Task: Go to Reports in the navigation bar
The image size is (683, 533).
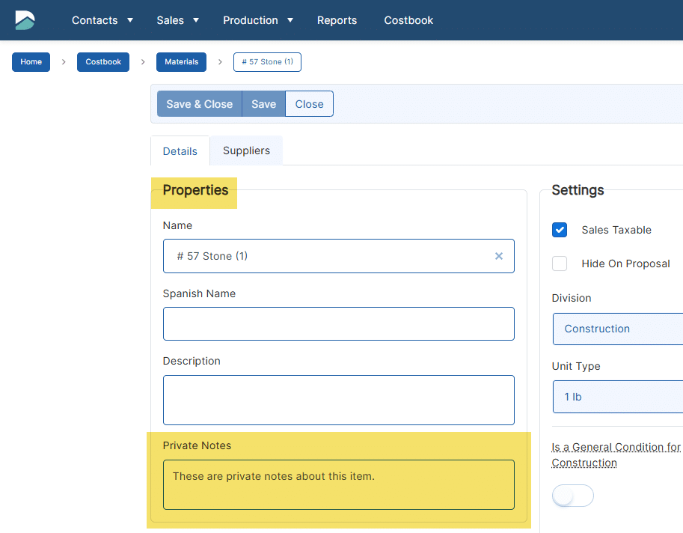Action: (337, 20)
